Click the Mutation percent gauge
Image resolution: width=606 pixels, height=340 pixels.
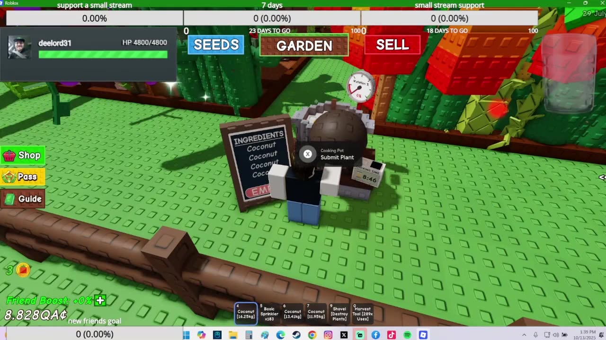point(360,87)
